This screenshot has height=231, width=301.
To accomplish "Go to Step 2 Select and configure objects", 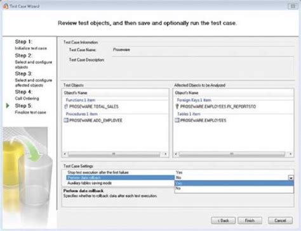I will tap(33, 61).
